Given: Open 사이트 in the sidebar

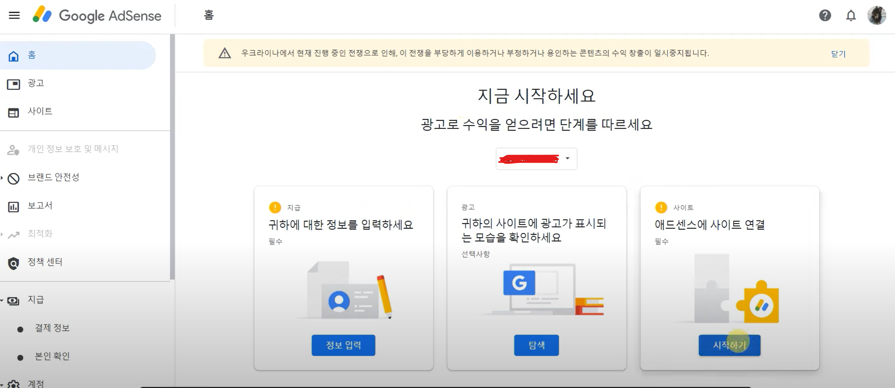Looking at the screenshot, I should tap(40, 111).
